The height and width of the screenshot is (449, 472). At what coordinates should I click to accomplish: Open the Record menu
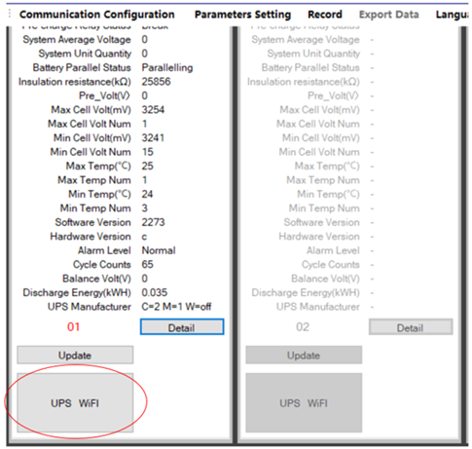coord(325,15)
